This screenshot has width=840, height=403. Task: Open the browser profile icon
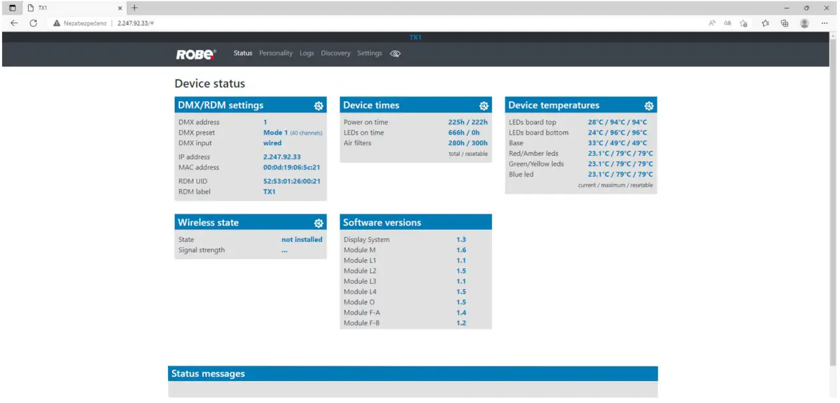pyautogui.click(x=804, y=22)
